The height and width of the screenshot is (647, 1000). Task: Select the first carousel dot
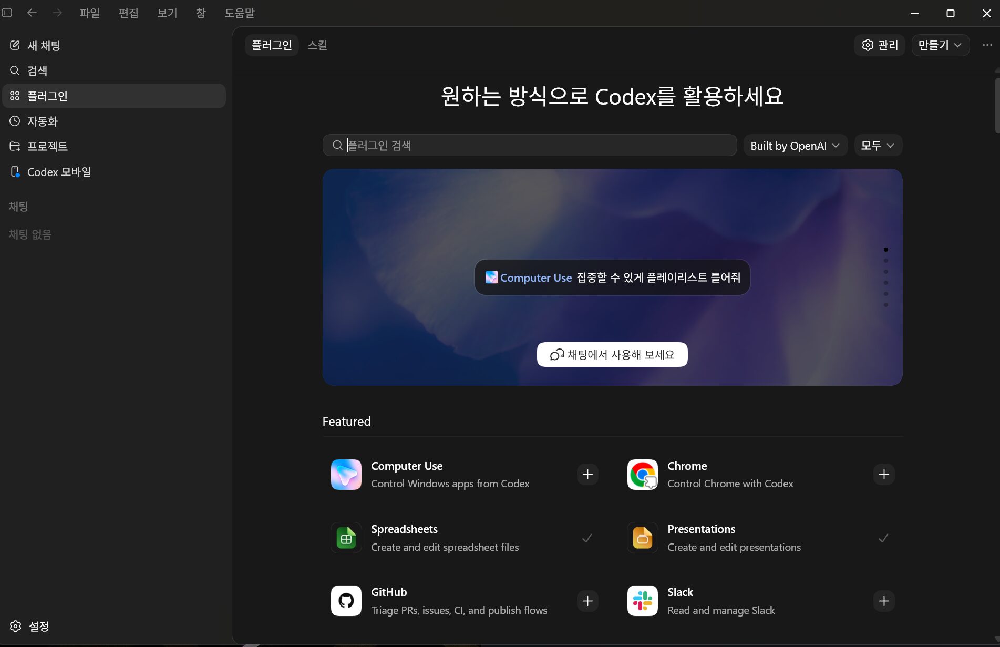[x=886, y=250]
